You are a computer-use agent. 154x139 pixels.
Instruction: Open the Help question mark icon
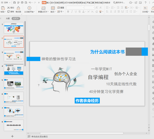click(146, 3)
